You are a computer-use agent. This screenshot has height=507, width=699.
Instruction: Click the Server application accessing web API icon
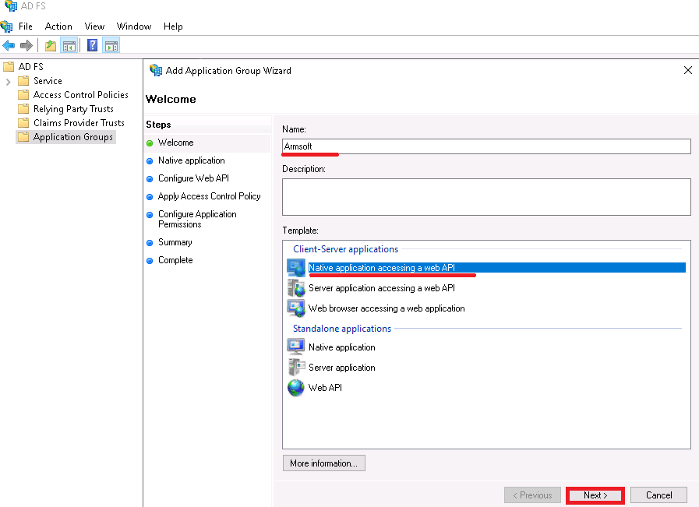tap(296, 288)
